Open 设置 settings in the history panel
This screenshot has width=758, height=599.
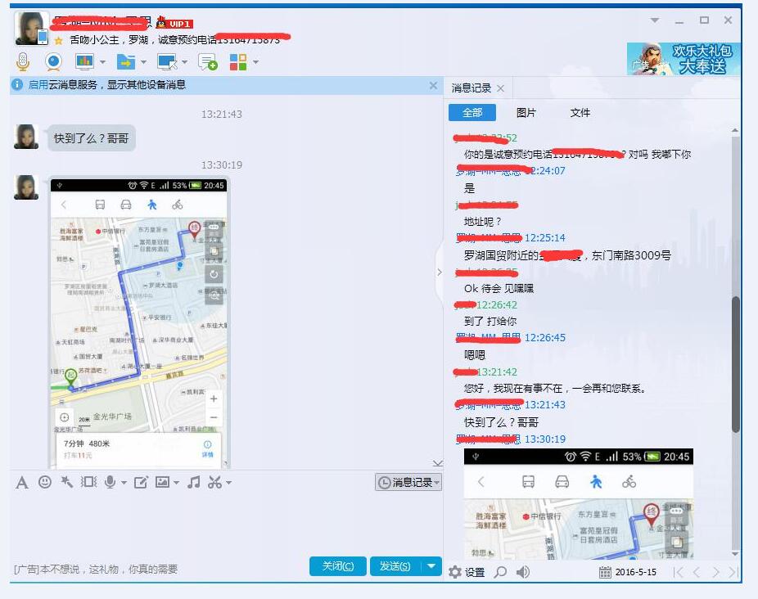click(x=467, y=573)
